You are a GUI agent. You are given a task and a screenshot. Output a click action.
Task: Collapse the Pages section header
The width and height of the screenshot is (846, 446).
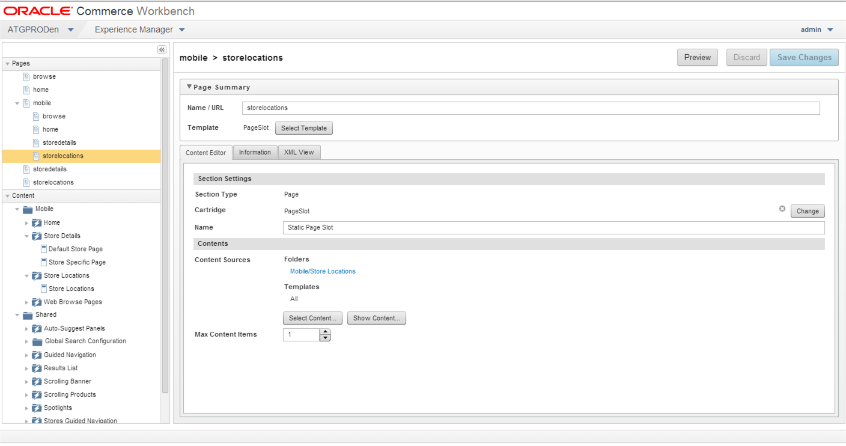(x=8, y=63)
